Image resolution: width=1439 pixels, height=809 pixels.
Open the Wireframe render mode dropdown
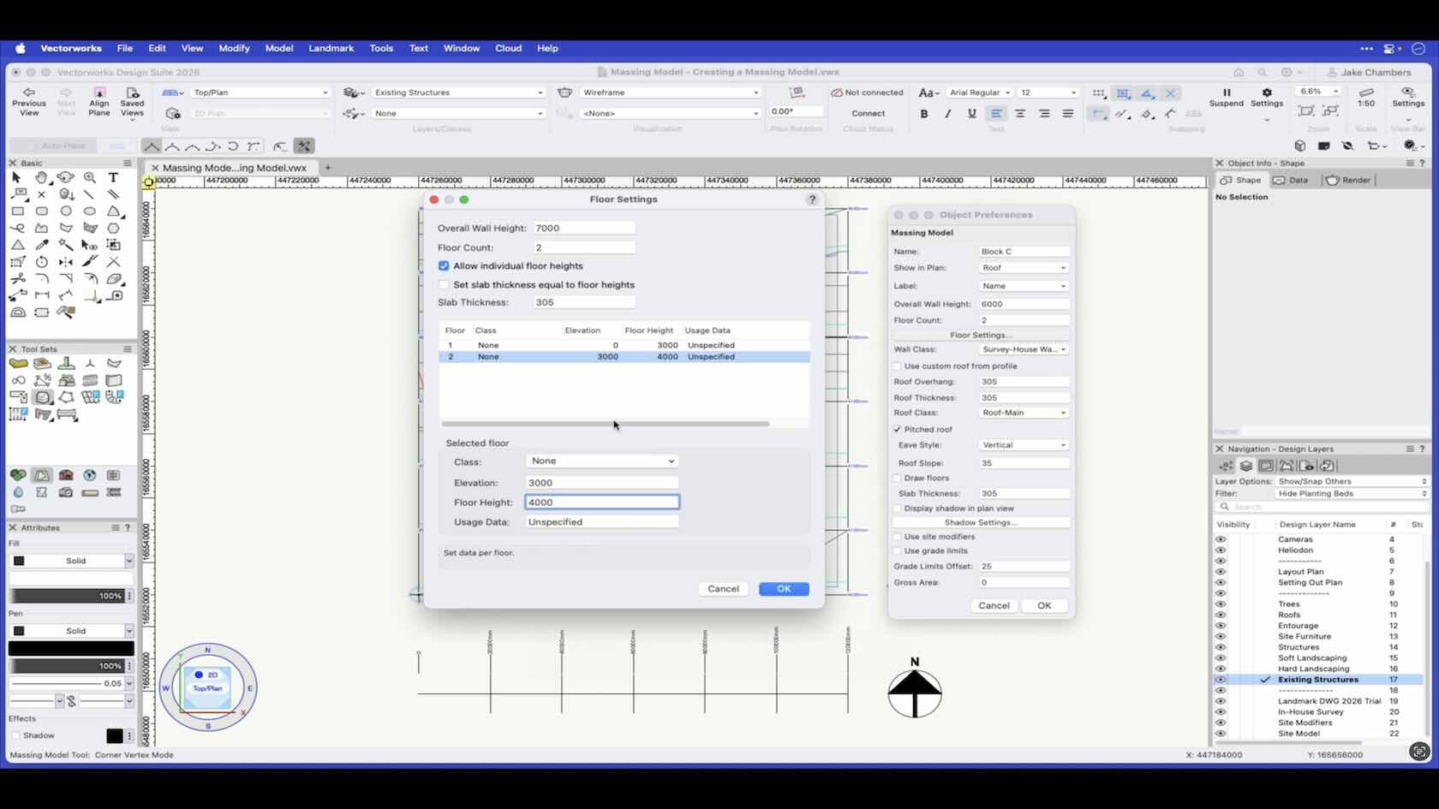670,92
